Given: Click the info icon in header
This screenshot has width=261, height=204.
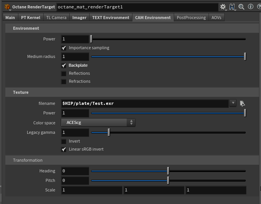Looking at the screenshot, I should pyautogui.click(x=250, y=7).
